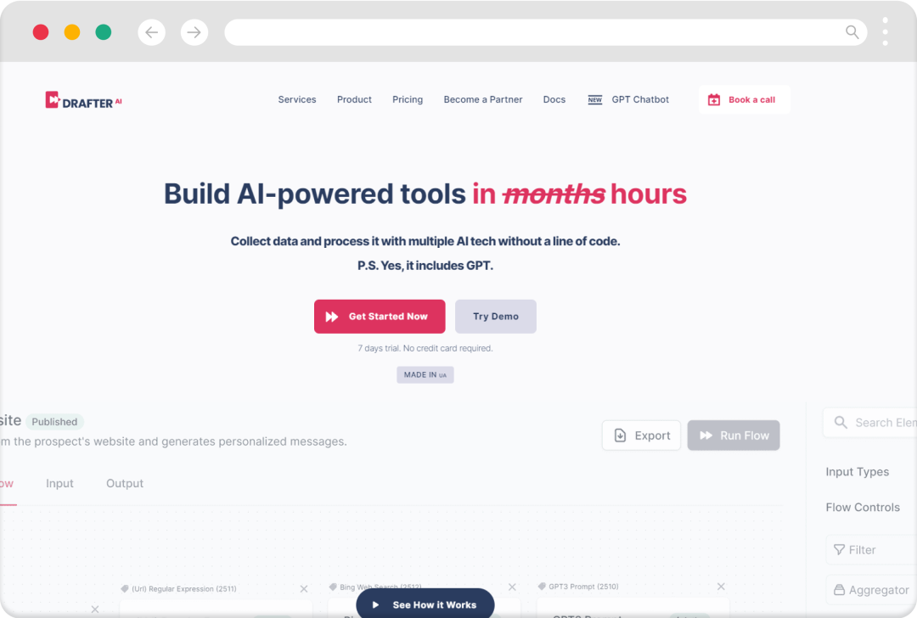The height and width of the screenshot is (618, 917).
Task: Click the Export button
Action: [x=642, y=435]
